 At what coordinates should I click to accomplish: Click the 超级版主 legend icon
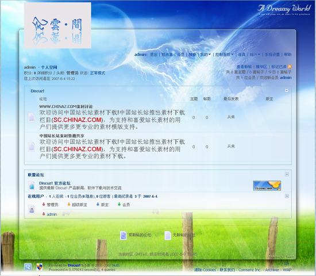[x=69, y=204]
